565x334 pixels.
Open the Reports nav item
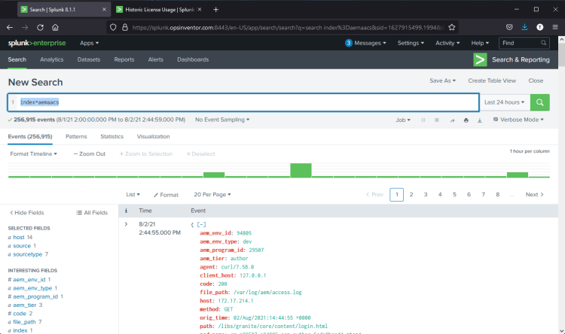(124, 59)
